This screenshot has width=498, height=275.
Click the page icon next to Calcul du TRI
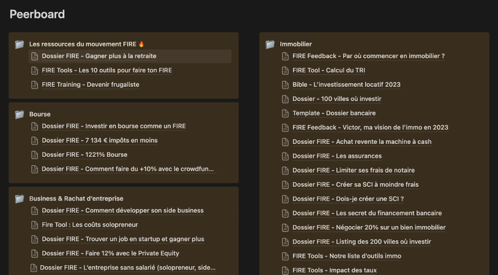285,70
